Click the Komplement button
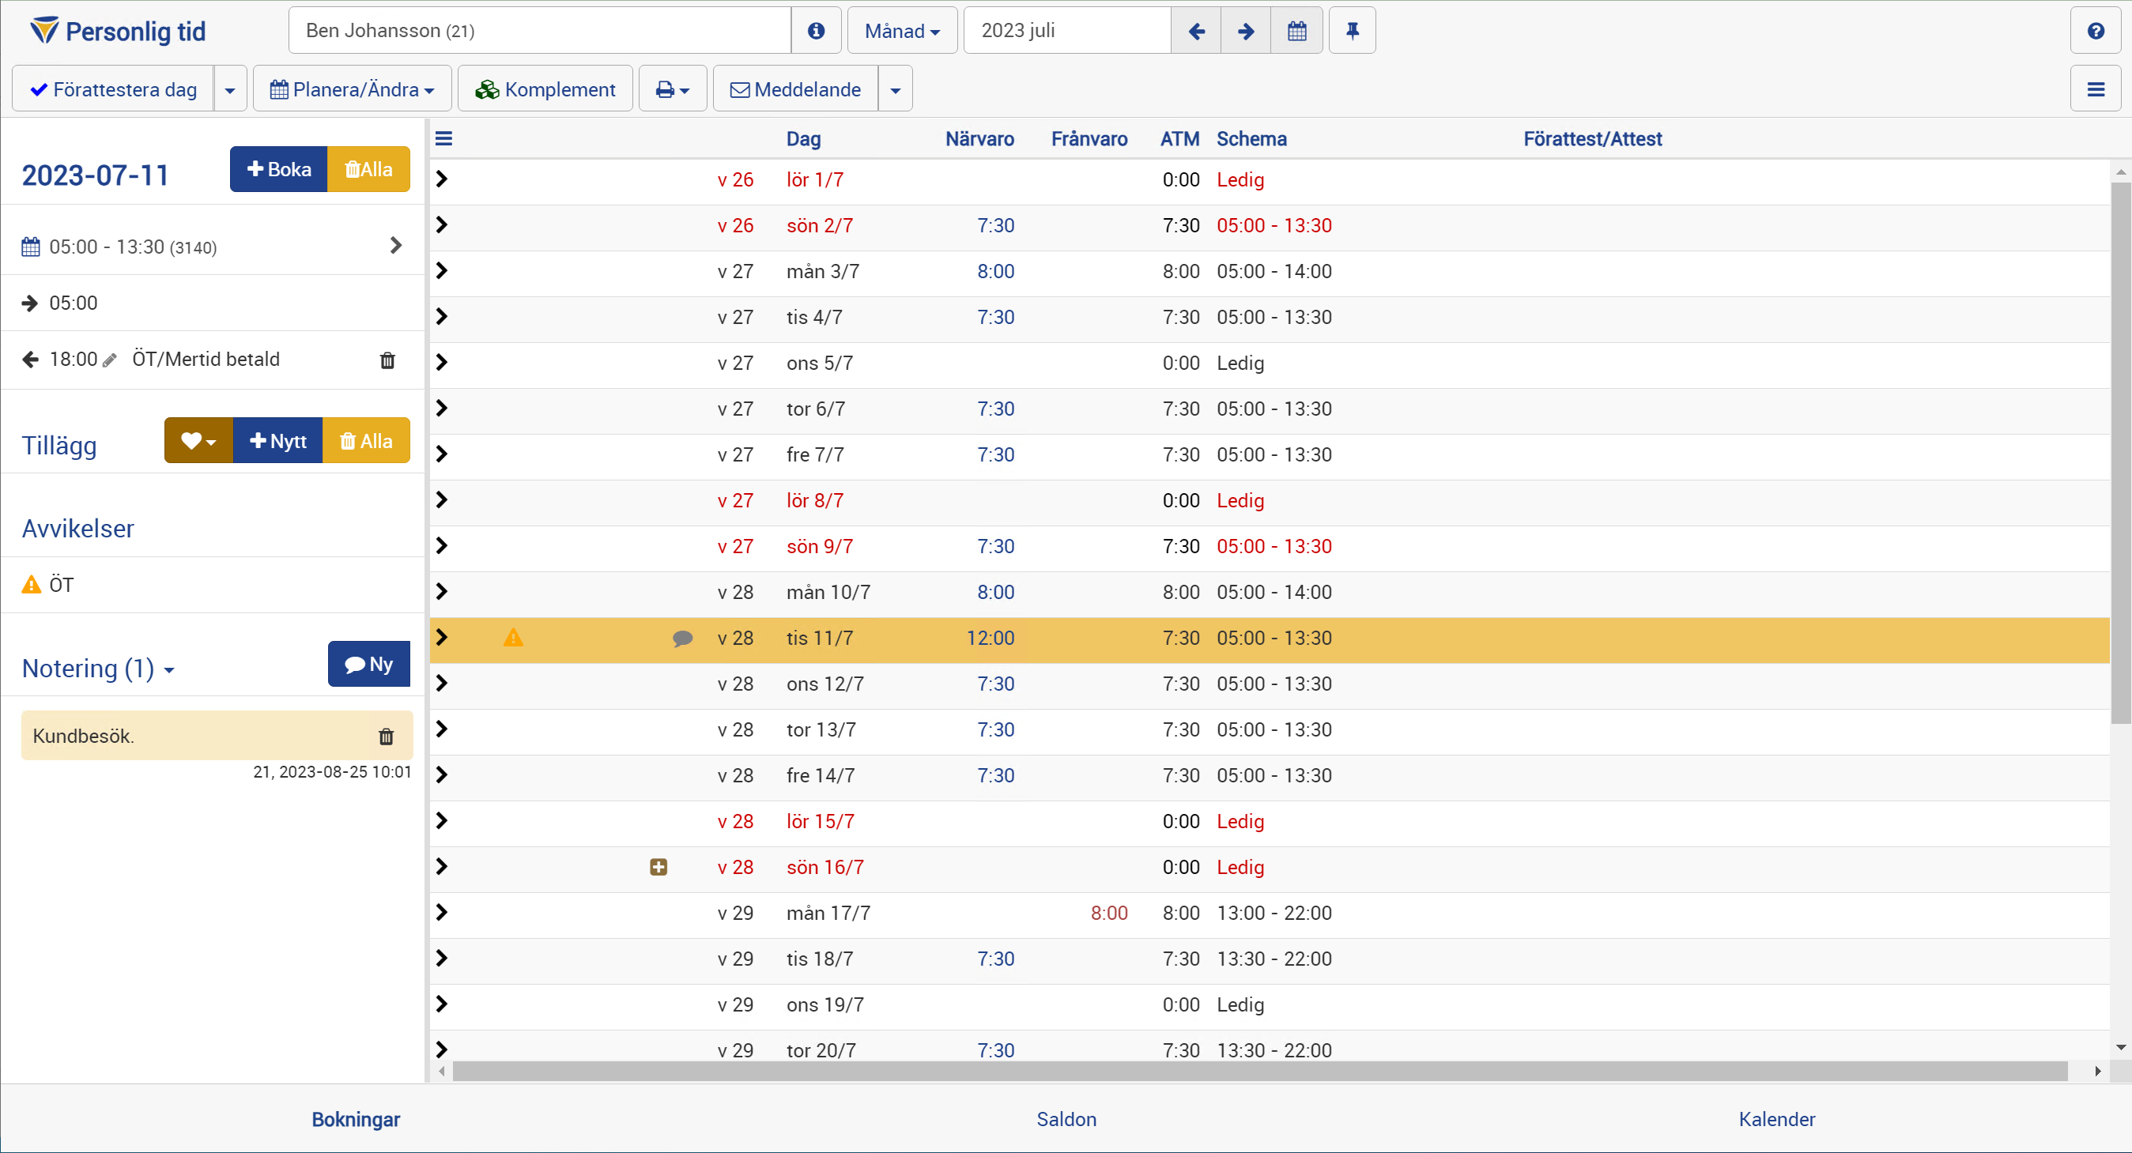 coord(545,89)
